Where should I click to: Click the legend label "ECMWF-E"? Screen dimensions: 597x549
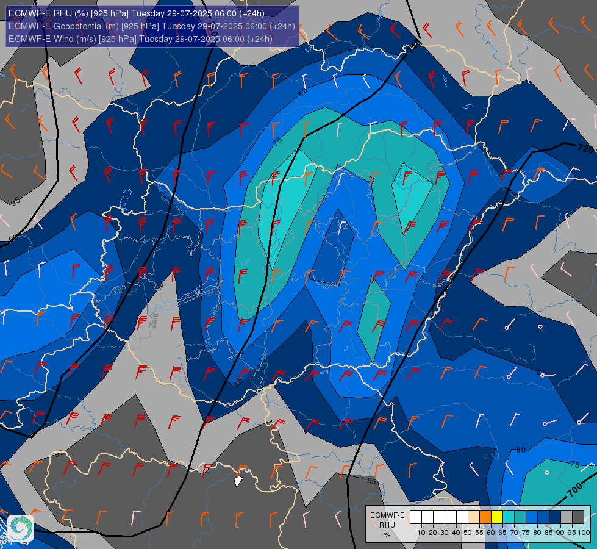coord(388,515)
